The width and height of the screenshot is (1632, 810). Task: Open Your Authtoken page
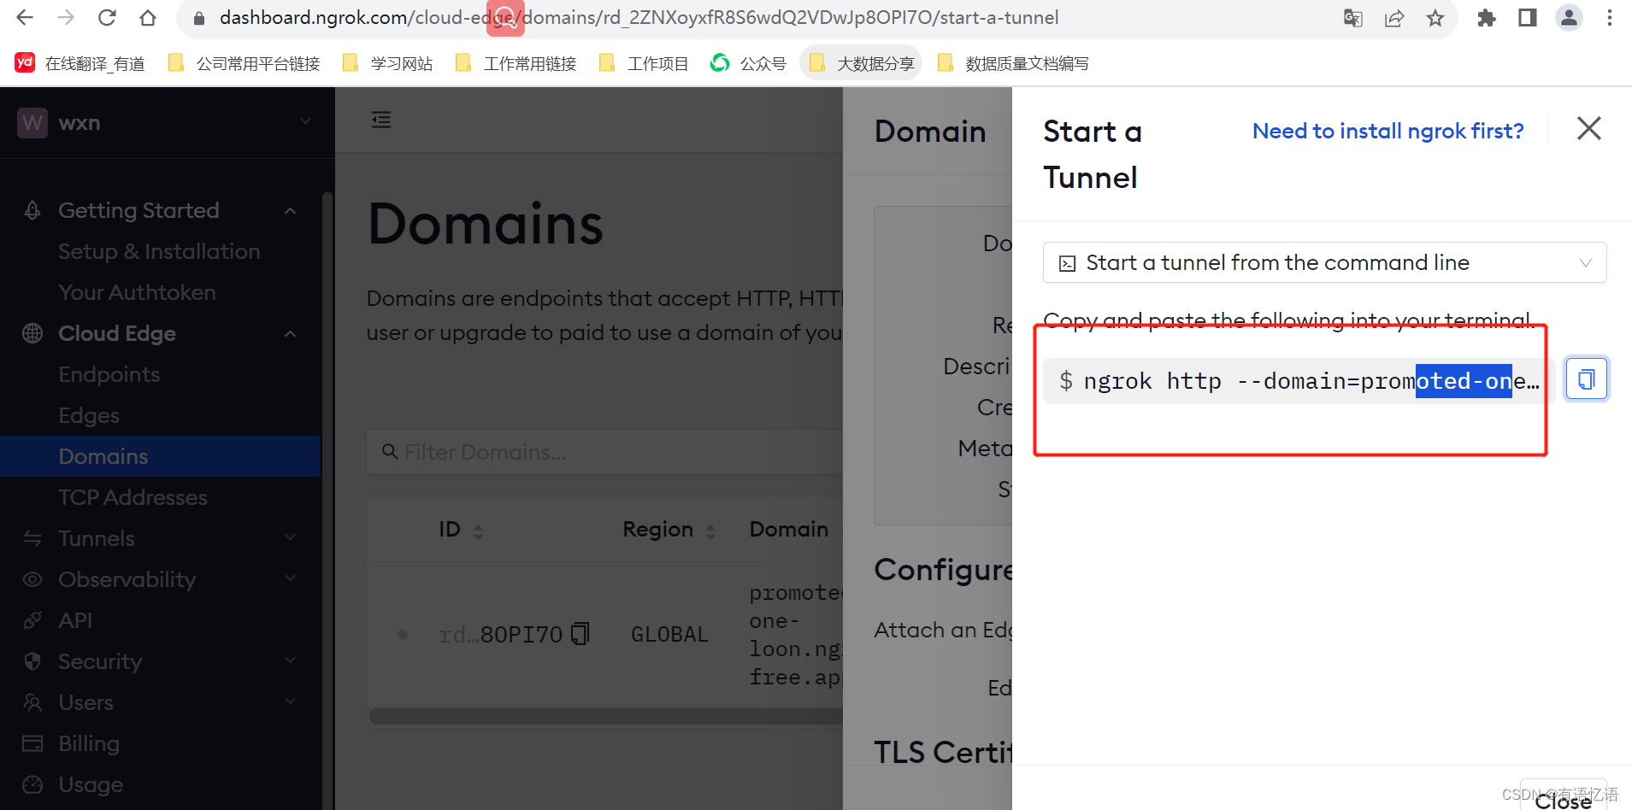(137, 292)
